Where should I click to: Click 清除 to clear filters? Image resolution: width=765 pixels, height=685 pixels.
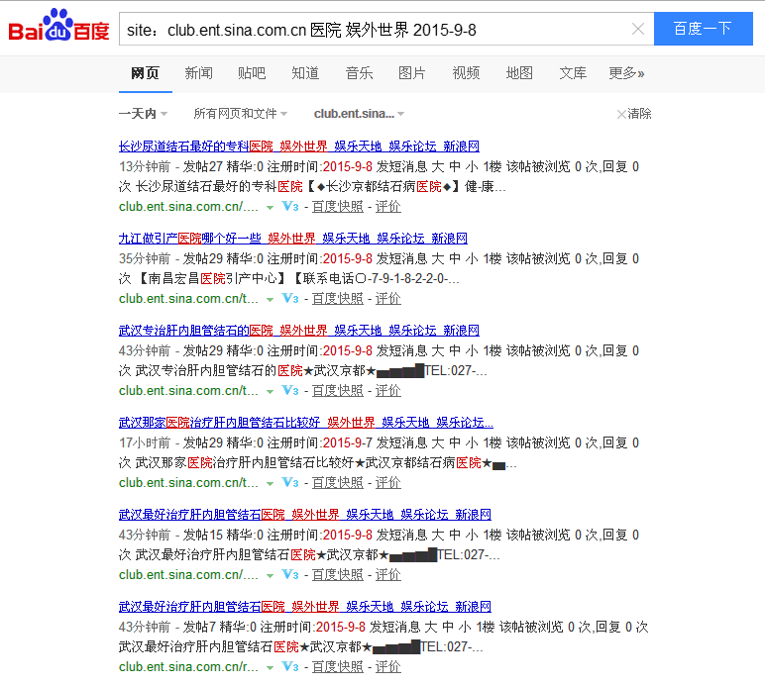(x=634, y=114)
